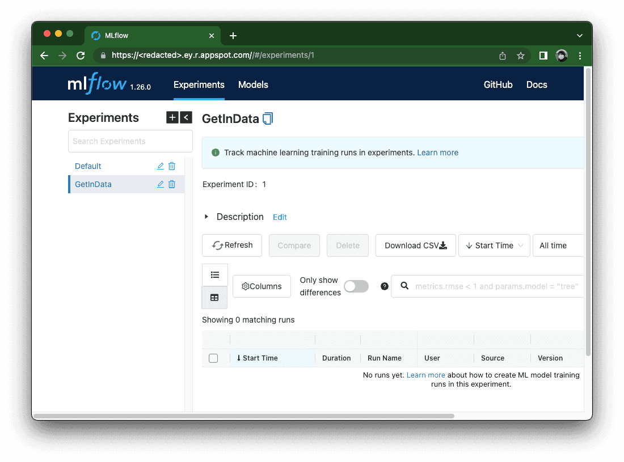Click the Compare button
Screen dimensions: 624x462
(x=294, y=245)
